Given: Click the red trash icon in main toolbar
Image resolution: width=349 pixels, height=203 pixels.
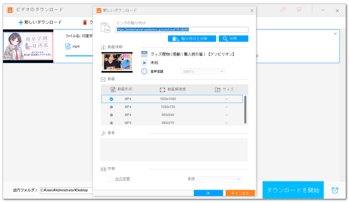Looking at the screenshot, I should pos(85,22).
